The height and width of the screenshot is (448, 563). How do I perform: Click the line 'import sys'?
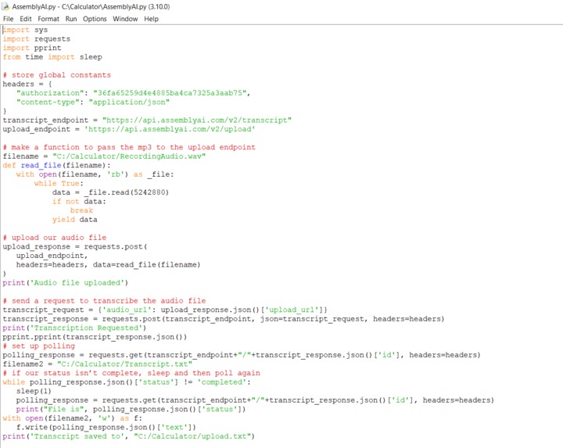point(25,30)
